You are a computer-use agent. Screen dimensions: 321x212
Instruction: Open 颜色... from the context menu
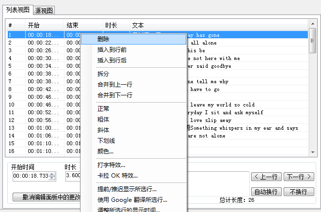[x=133, y=151]
